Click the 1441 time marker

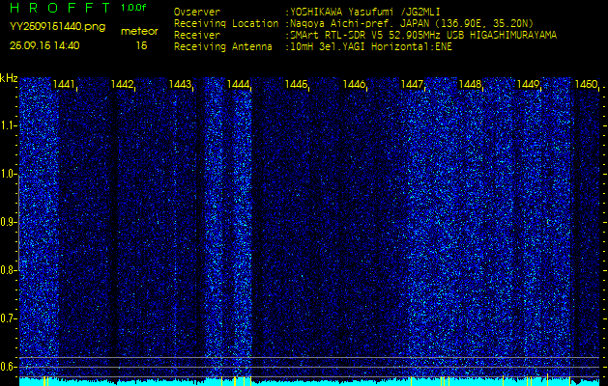tap(64, 84)
